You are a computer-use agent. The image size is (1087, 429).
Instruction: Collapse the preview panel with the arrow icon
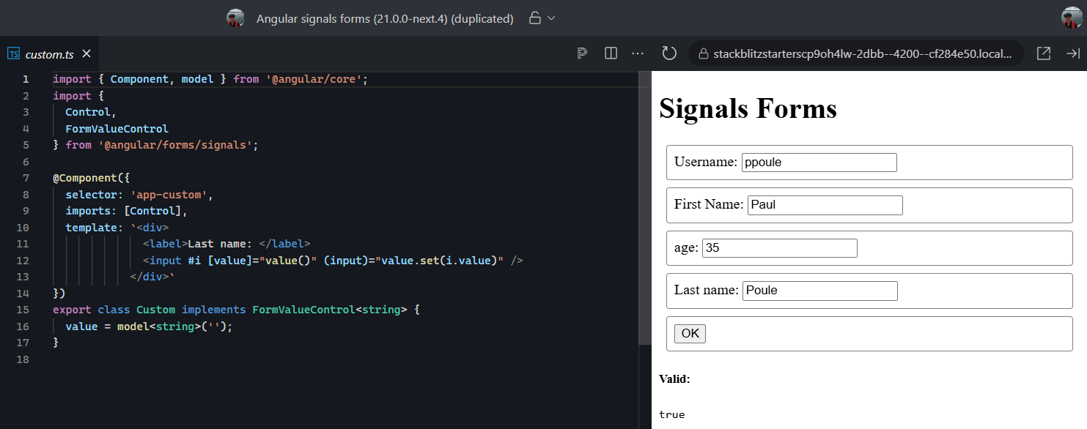click(1072, 53)
